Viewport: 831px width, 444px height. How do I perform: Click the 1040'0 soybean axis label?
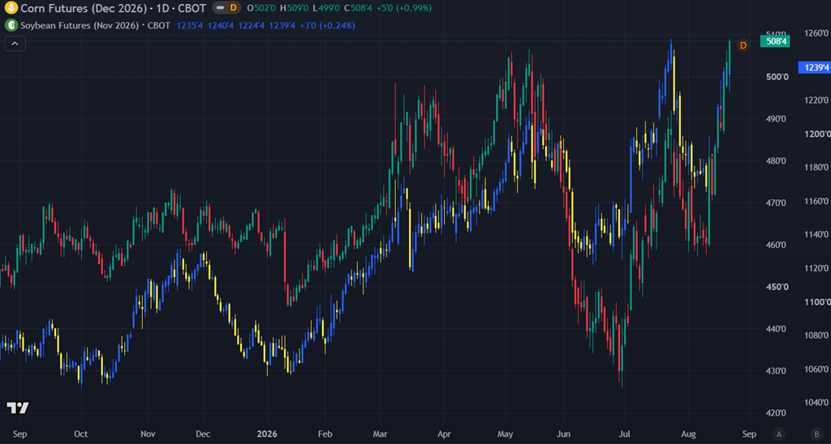pyautogui.click(x=816, y=403)
